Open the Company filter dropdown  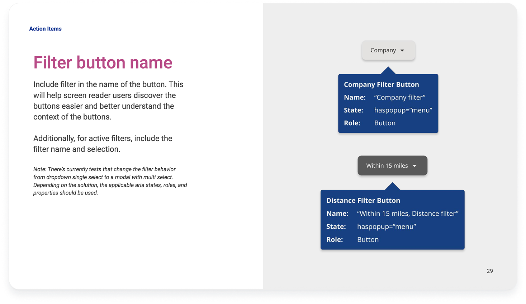[388, 50]
